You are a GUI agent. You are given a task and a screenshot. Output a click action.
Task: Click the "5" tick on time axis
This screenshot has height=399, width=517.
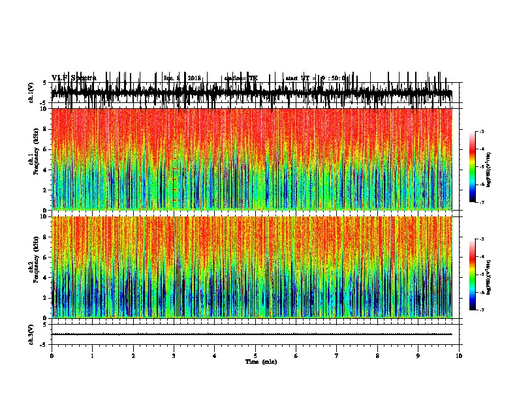click(255, 356)
